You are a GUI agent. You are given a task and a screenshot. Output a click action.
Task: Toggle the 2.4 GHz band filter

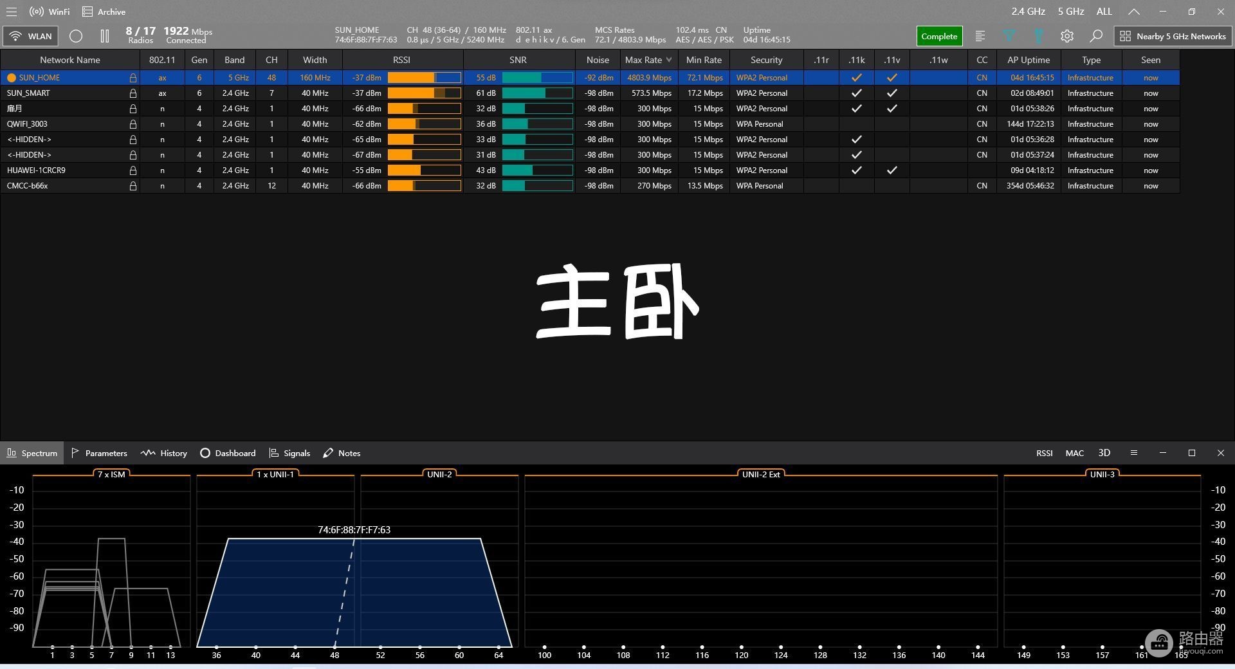[1028, 12]
